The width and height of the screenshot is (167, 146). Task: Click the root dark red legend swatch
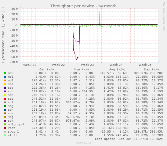(x=5, y=128)
